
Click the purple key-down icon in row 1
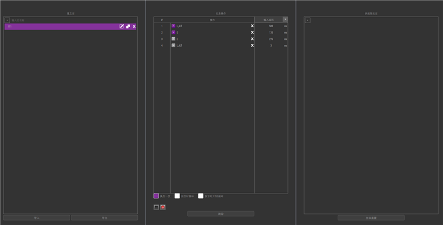[173, 25]
